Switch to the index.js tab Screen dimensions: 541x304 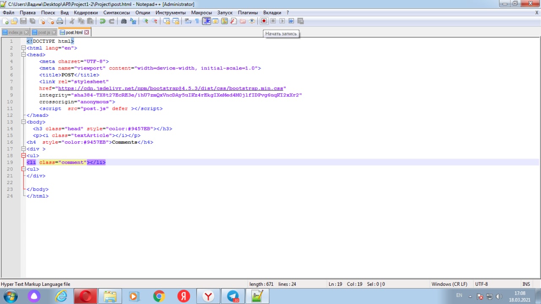pyautogui.click(x=15, y=33)
